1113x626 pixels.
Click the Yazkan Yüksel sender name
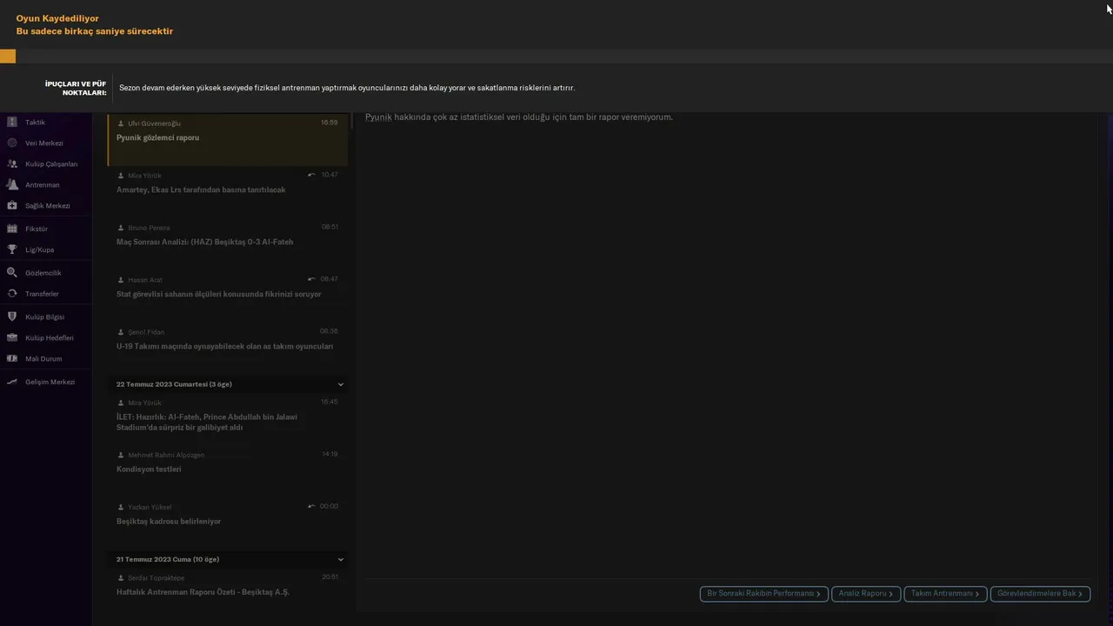[x=150, y=507]
